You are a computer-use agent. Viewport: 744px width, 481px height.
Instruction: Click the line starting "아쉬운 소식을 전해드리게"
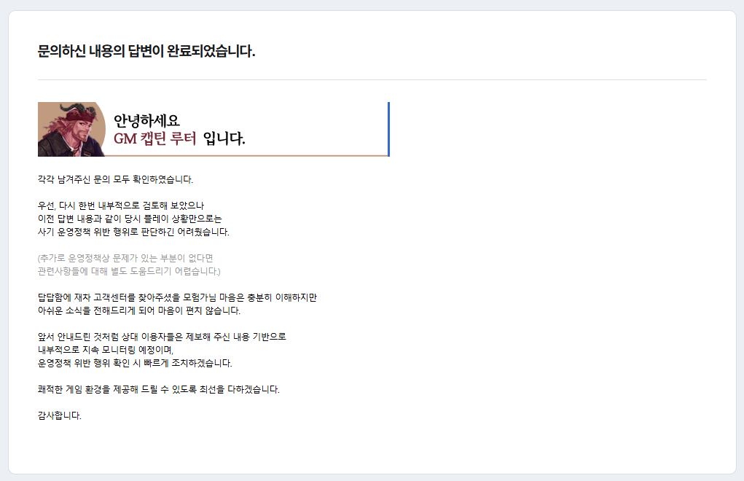click(x=138, y=310)
